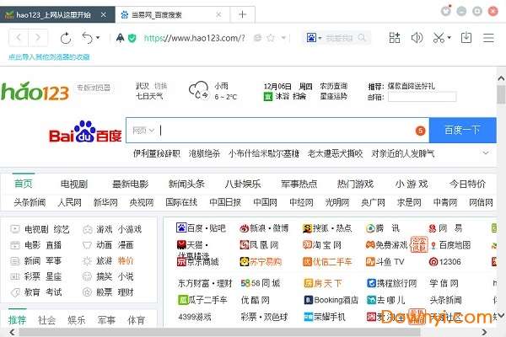
Task: Click the 百度一下 search button
Action: [x=462, y=131]
